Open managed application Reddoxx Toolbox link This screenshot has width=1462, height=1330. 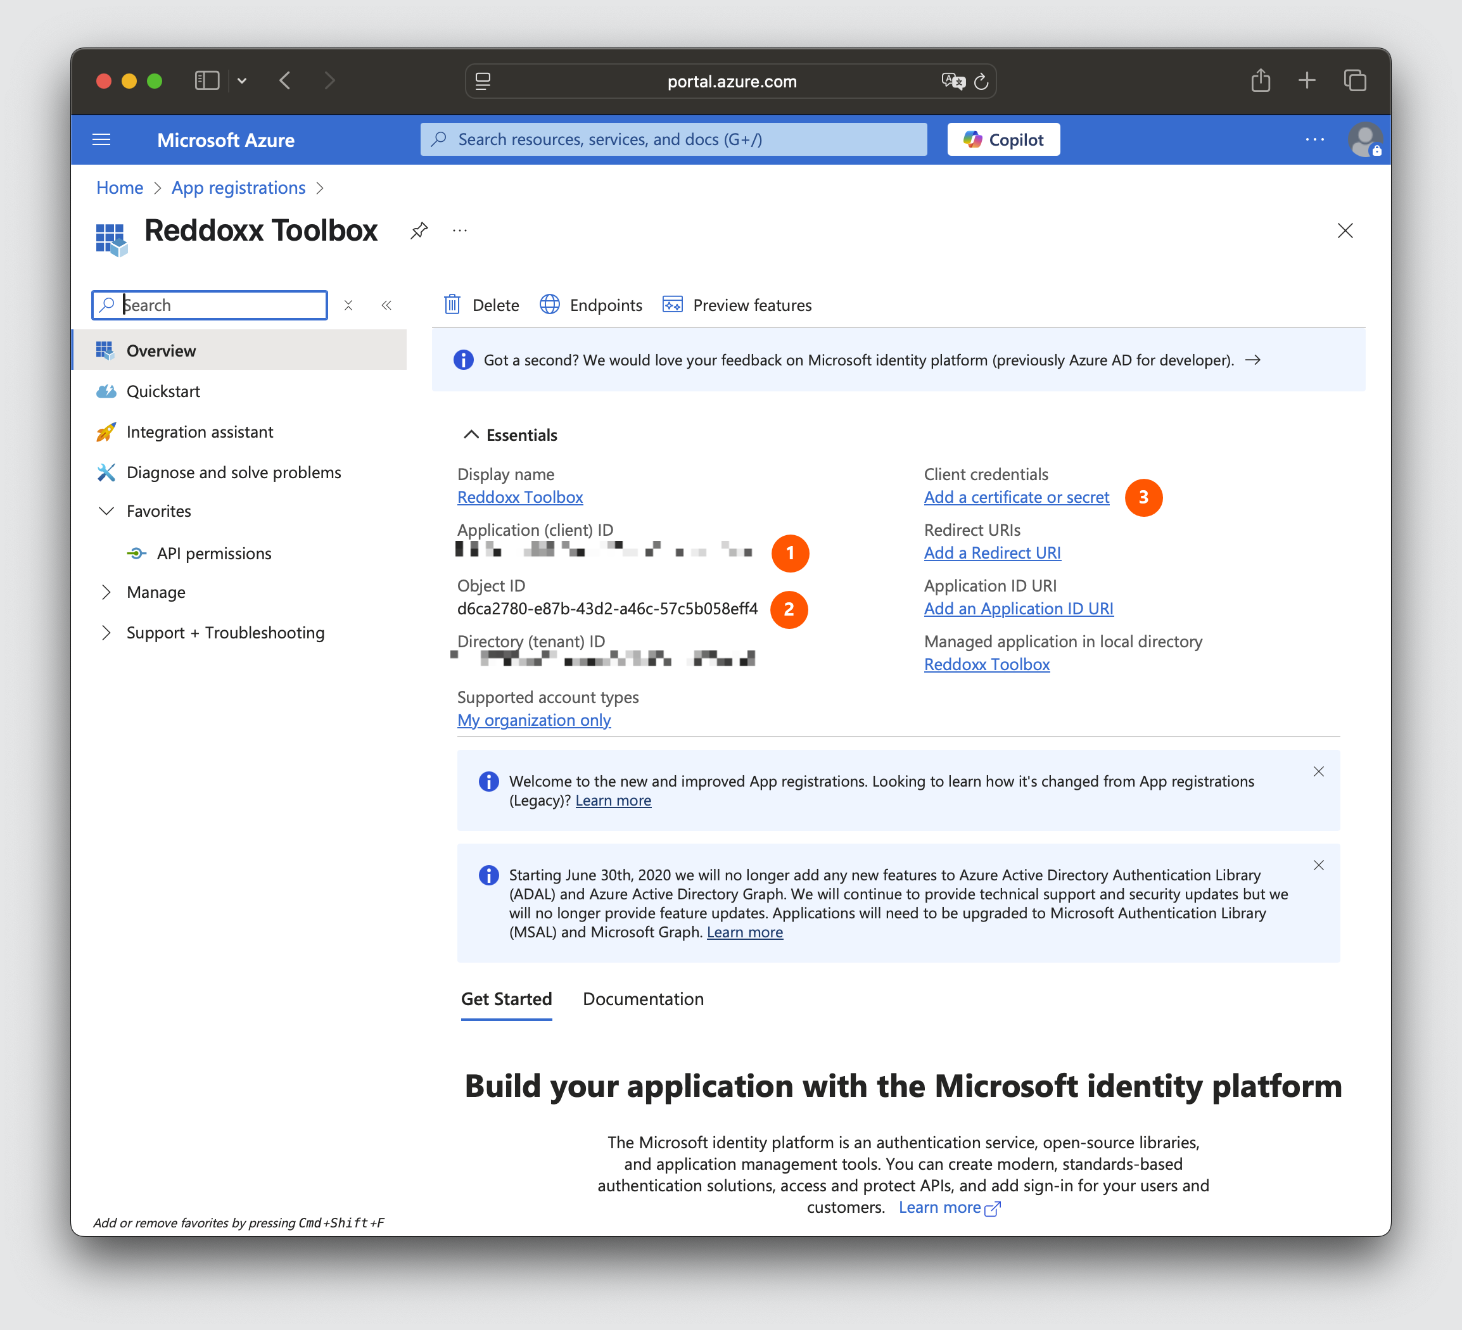986,664
